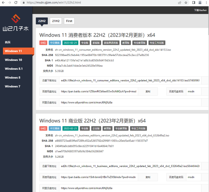The width and height of the screenshot is (209, 192).
Task: Open 首页 in the sidebar
Action: [x=8, y=42]
